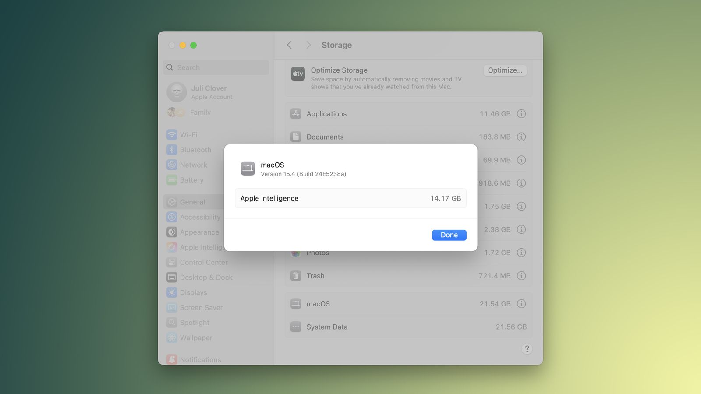Open Family settings in the sidebar

[200, 113]
